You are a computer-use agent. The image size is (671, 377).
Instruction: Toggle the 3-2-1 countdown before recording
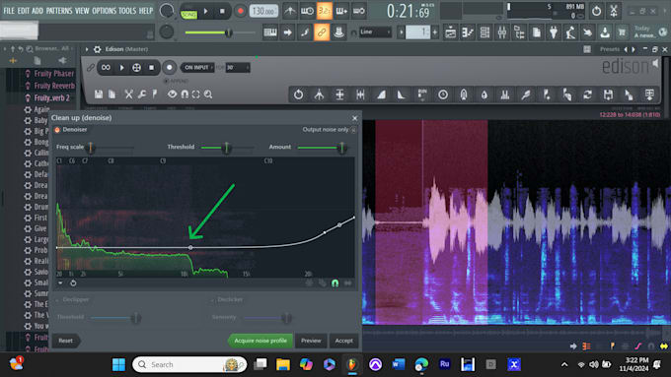point(325,11)
